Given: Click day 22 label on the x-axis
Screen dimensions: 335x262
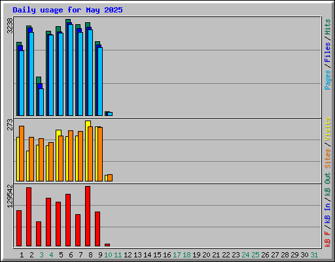Looking at the screenshot, I should (x=226, y=255).
